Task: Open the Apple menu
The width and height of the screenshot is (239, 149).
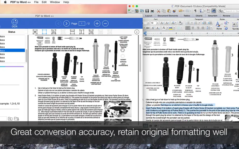Action: [x=5, y=2]
